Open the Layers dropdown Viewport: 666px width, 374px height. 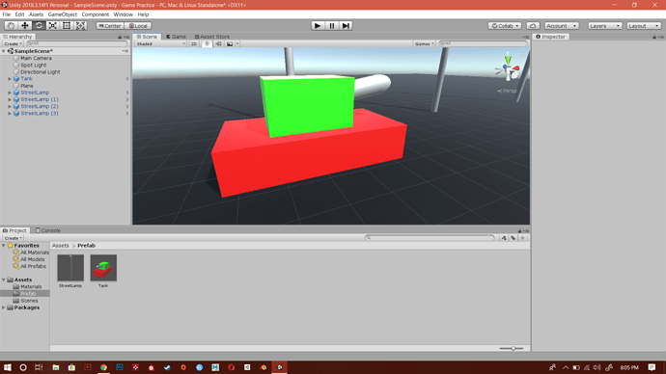pyautogui.click(x=605, y=26)
